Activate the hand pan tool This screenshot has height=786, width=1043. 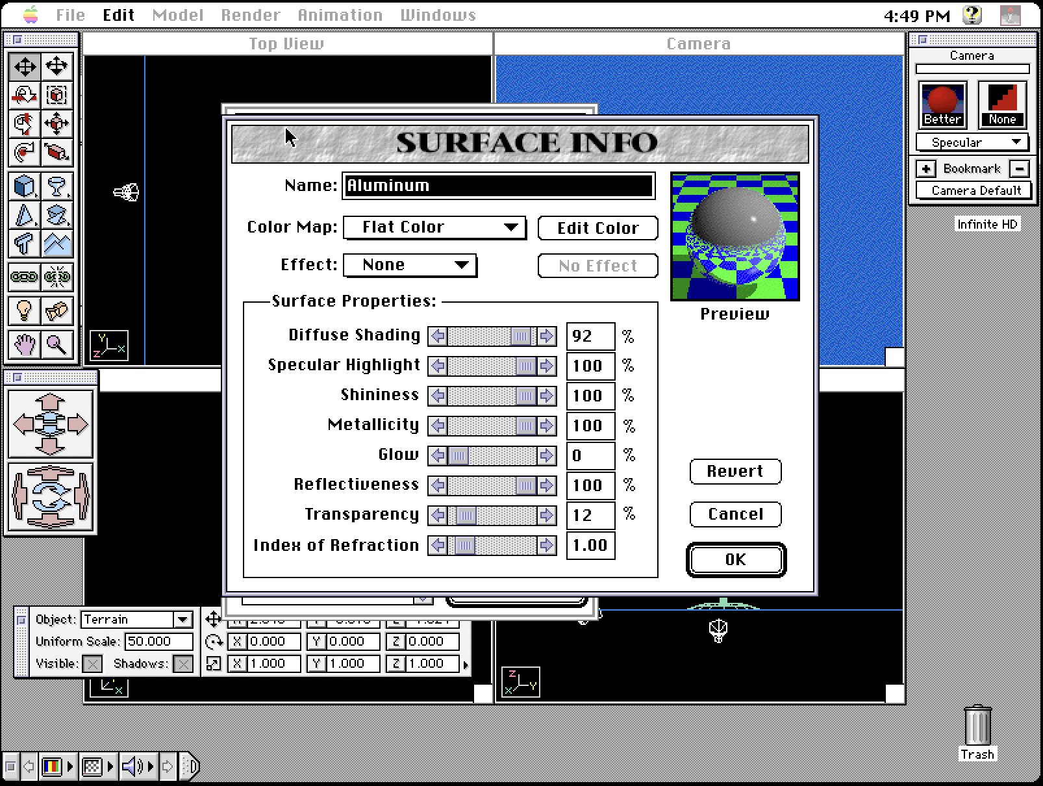(x=23, y=344)
